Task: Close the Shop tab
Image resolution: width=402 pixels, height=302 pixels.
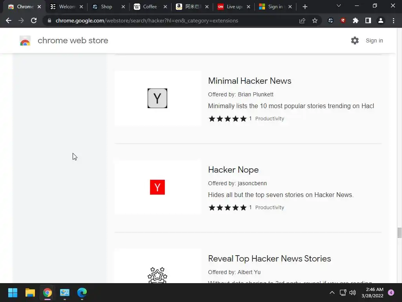Action: coord(123,7)
